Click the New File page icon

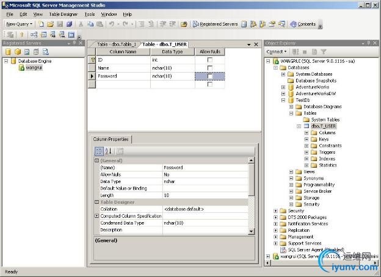point(42,24)
